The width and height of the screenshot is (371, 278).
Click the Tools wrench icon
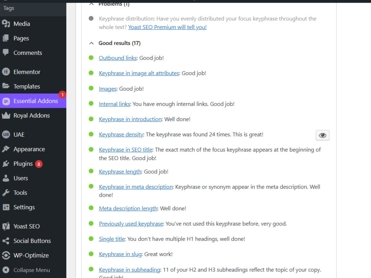click(x=6, y=192)
